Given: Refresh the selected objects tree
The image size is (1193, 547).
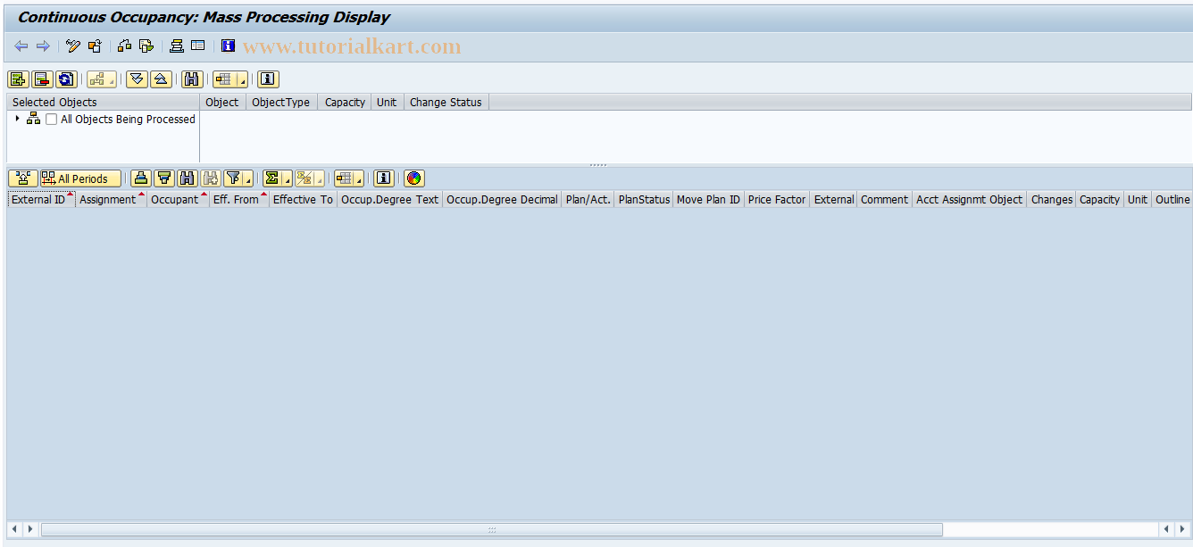Looking at the screenshot, I should coord(66,79).
